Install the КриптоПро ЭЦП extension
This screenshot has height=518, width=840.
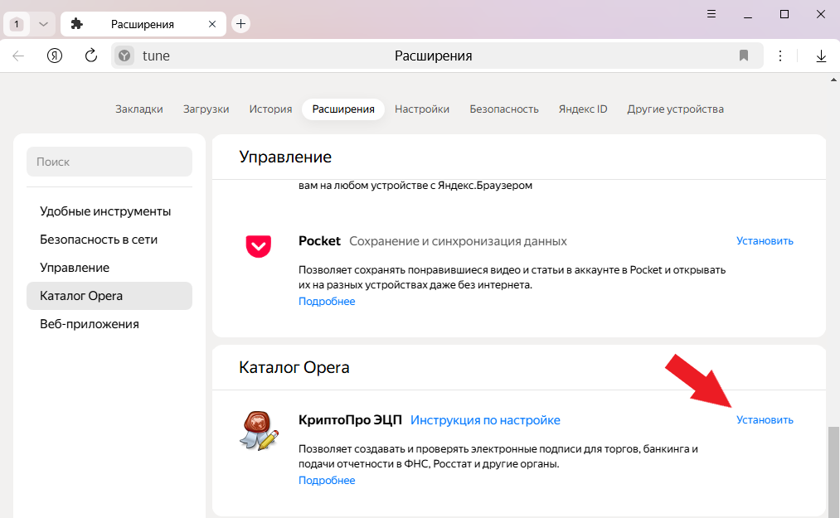coord(765,420)
